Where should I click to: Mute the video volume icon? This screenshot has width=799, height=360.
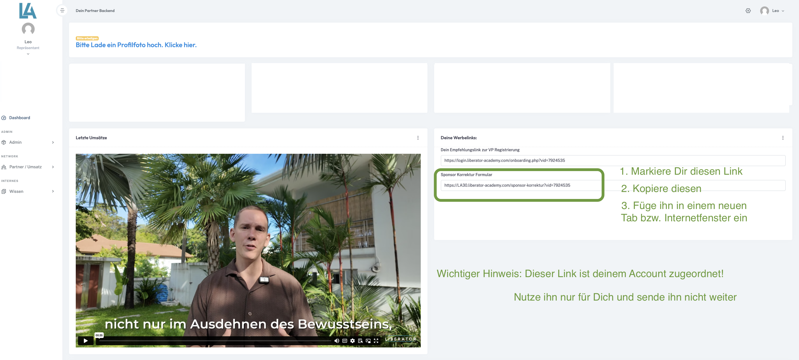[337, 340]
